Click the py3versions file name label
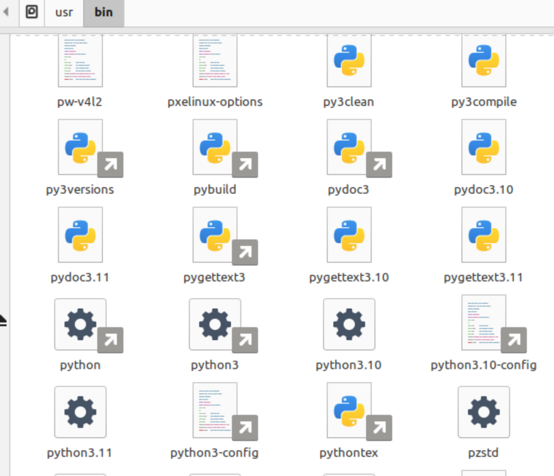This screenshot has width=554, height=476. 80,189
